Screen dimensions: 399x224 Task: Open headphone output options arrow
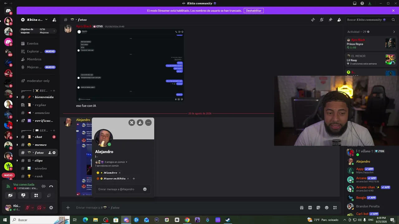[x=44, y=208]
